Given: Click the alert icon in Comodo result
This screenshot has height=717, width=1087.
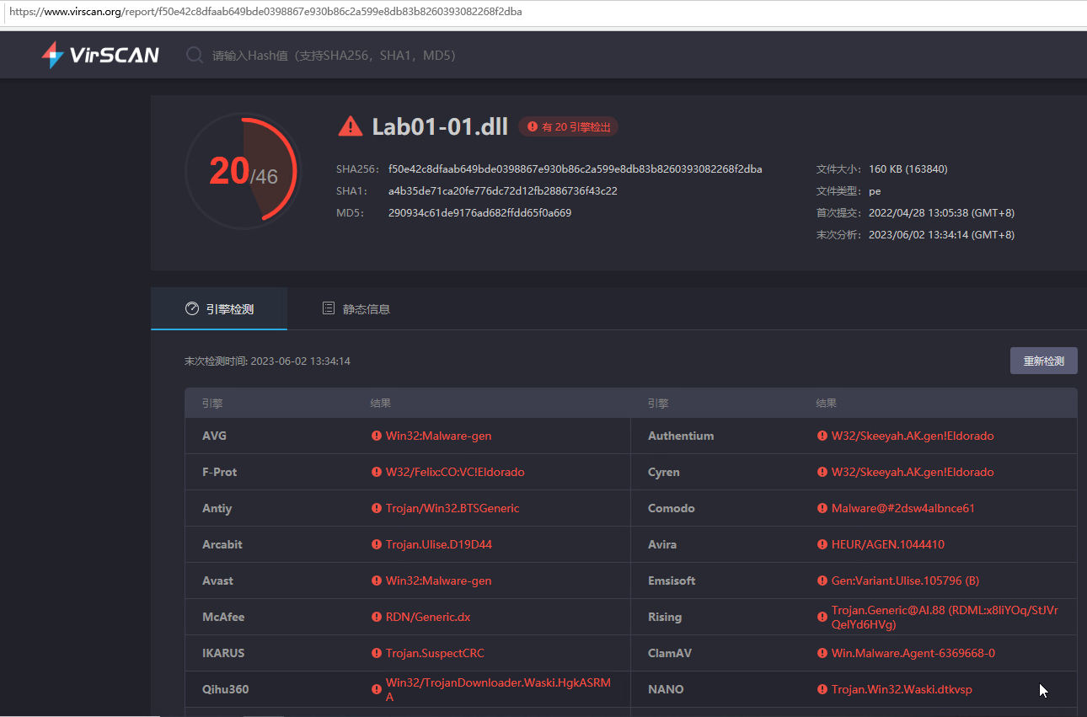Looking at the screenshot, I should [822, 509].
